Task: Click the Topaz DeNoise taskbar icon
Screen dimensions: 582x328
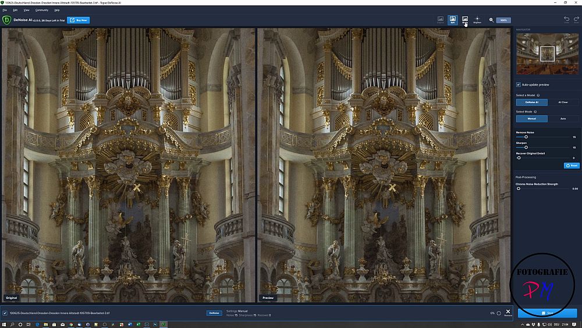Action: (164, 325)
